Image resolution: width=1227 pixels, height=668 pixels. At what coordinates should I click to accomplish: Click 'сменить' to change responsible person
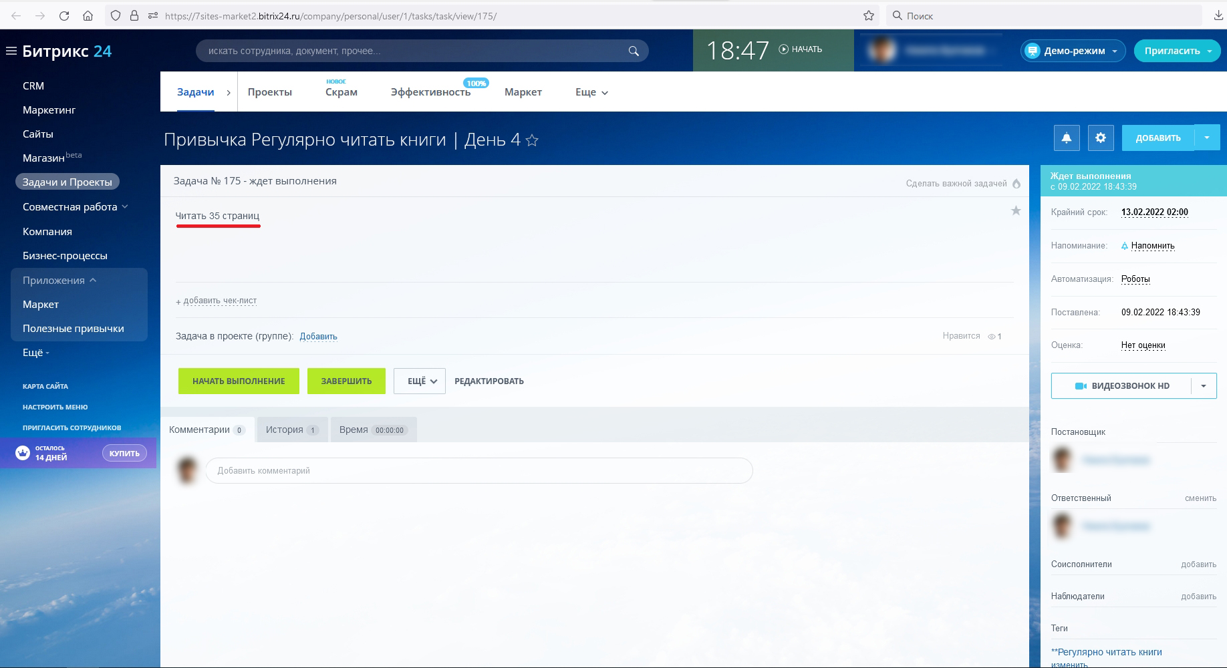(1200, 498)
